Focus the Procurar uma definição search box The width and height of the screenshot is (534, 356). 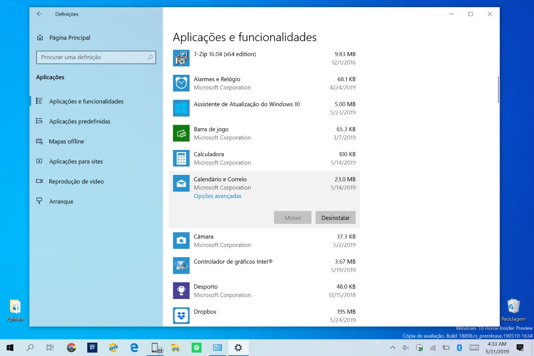(x=96, y=57)
